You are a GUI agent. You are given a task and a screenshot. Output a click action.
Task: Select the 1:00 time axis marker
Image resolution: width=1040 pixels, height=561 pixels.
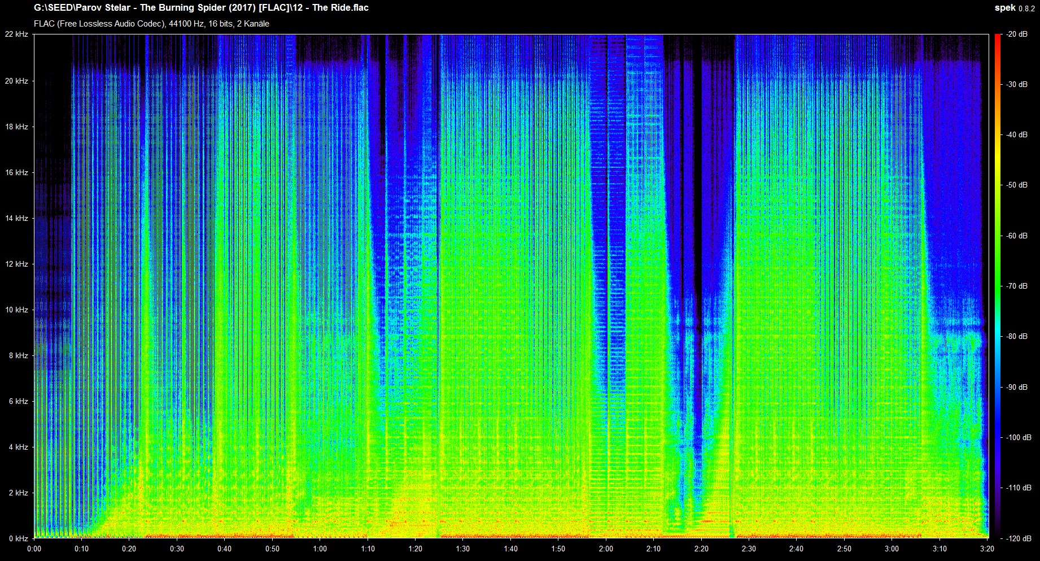[320, 549]
